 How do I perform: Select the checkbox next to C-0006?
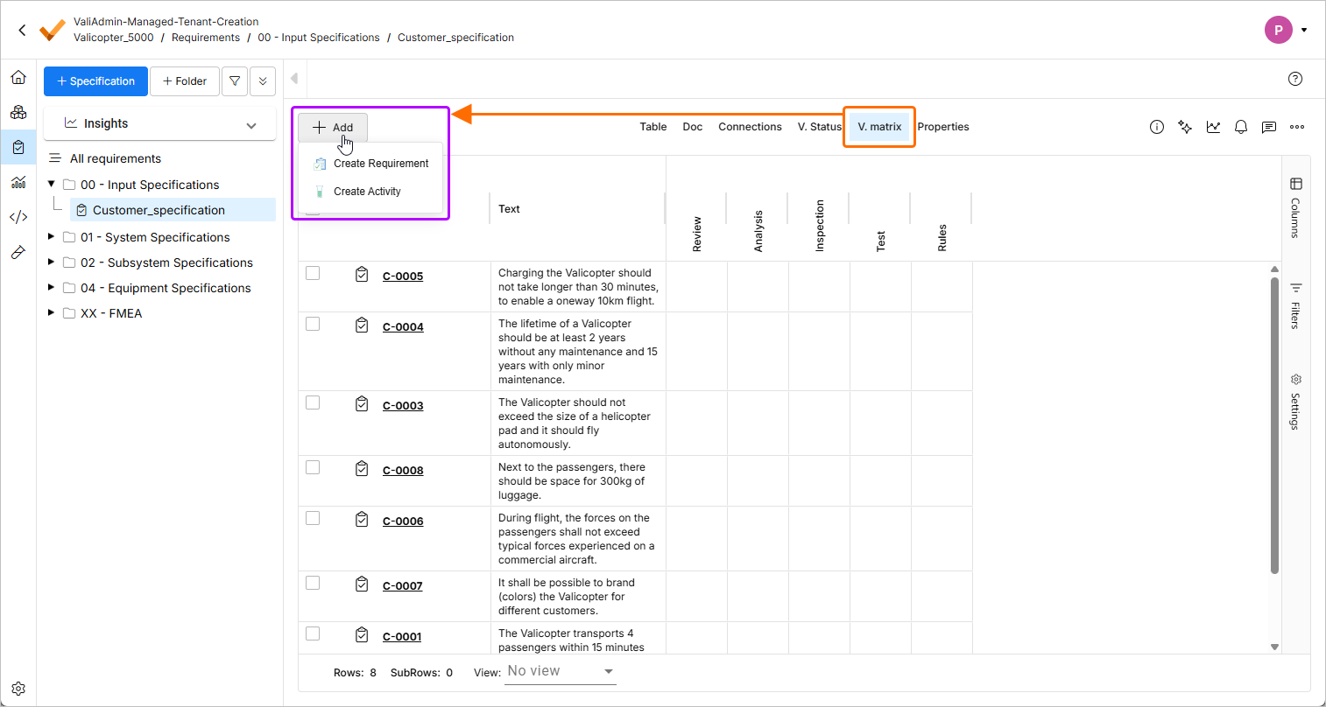coord(313,519)
